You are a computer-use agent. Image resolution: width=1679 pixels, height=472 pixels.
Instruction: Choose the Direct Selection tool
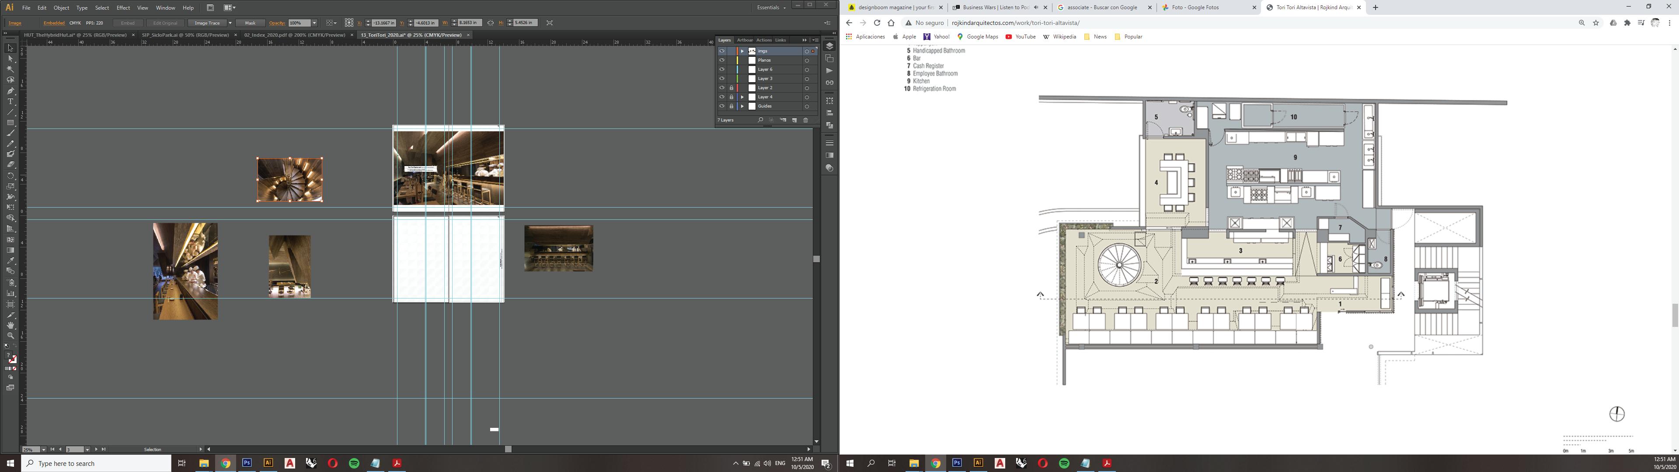[x=10, y=59]
